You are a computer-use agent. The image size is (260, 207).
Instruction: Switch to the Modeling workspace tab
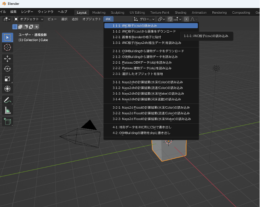click(x=99, y=12)
